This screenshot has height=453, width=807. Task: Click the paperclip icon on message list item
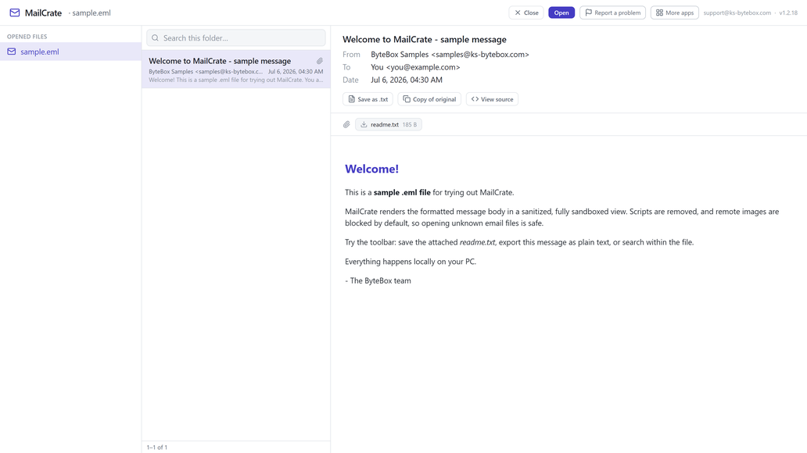(x=320, y=61)
